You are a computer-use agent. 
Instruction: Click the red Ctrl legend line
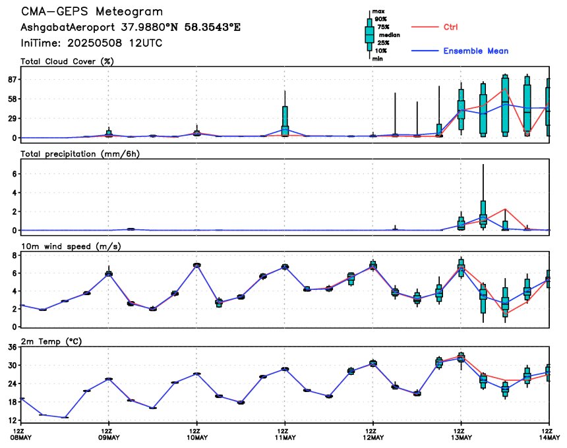(x=425, y=27)
